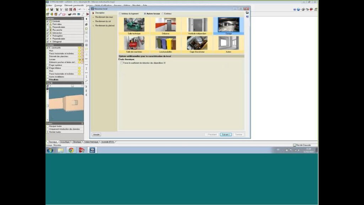Select the 'Masquer toutes' errors option

[x=48, y=126]
